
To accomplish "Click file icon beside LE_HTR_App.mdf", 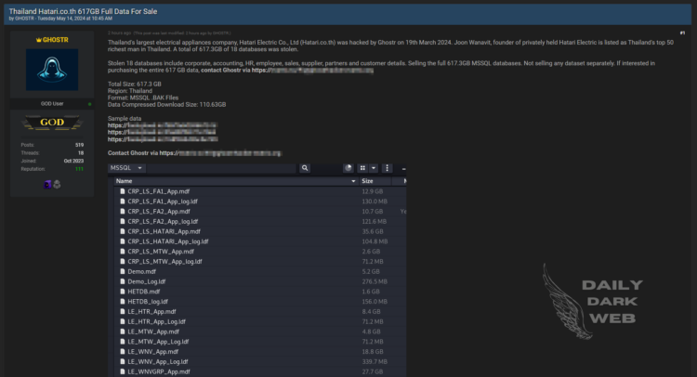I will pos(123,312).
